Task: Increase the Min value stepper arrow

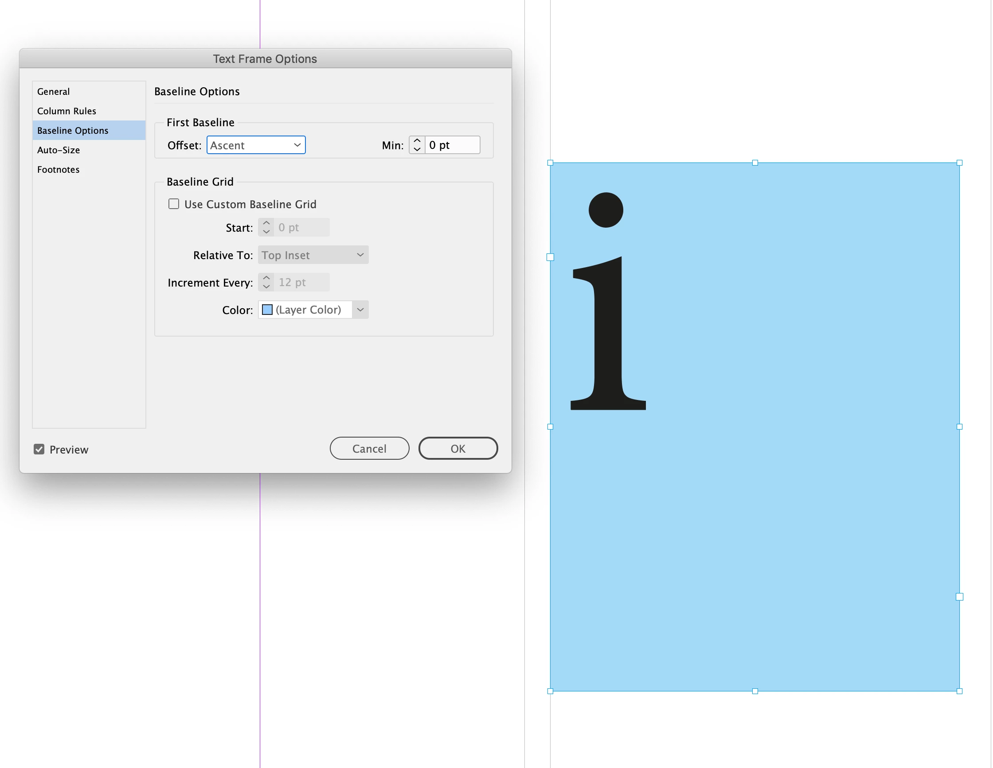Action: pyautogui.click(x=417, y=141)
